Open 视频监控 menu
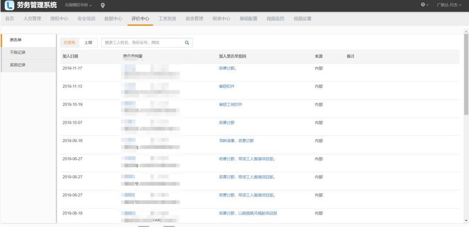 pos(275,19)
